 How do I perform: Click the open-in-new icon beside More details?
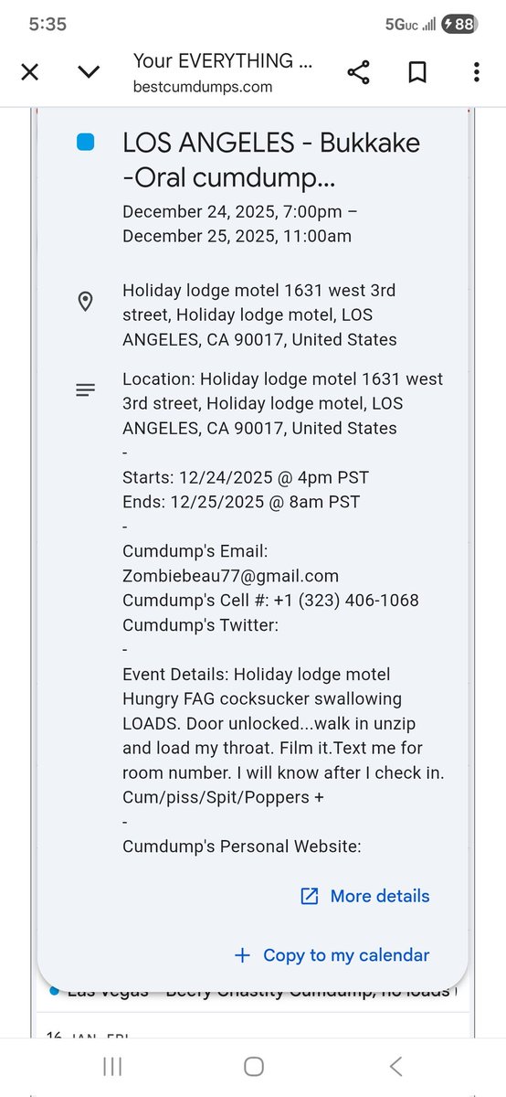310,896
